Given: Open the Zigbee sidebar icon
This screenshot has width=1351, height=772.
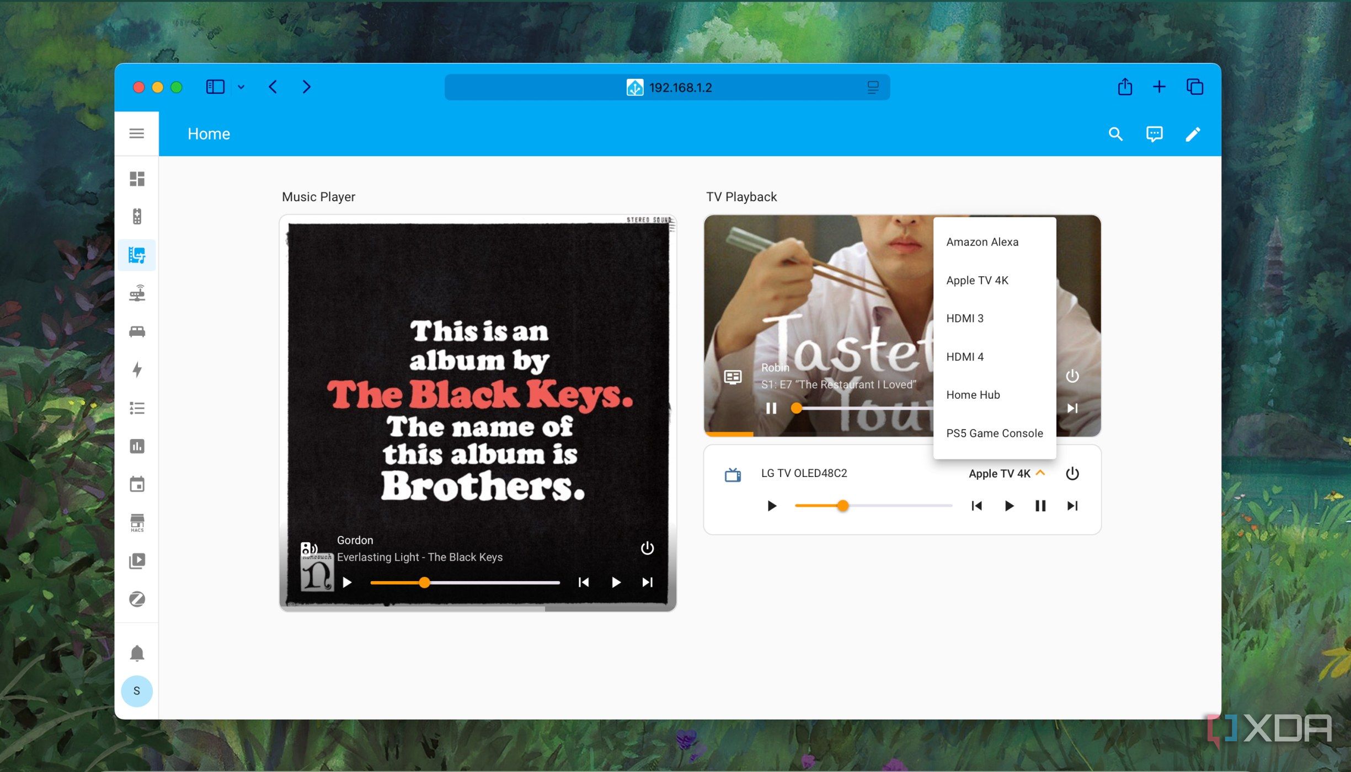Looking at the screenshot, I should (x=137, y=599).
